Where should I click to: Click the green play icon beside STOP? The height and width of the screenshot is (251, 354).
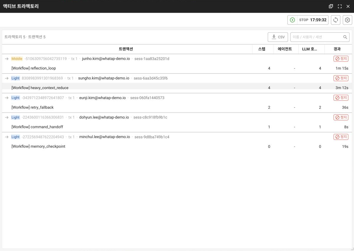click(x=292, y=20)
